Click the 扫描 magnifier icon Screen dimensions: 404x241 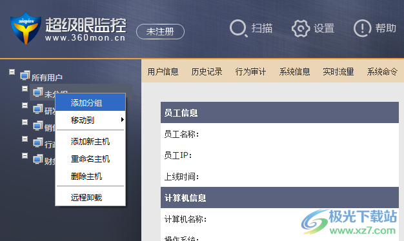(x=238, y=28)
